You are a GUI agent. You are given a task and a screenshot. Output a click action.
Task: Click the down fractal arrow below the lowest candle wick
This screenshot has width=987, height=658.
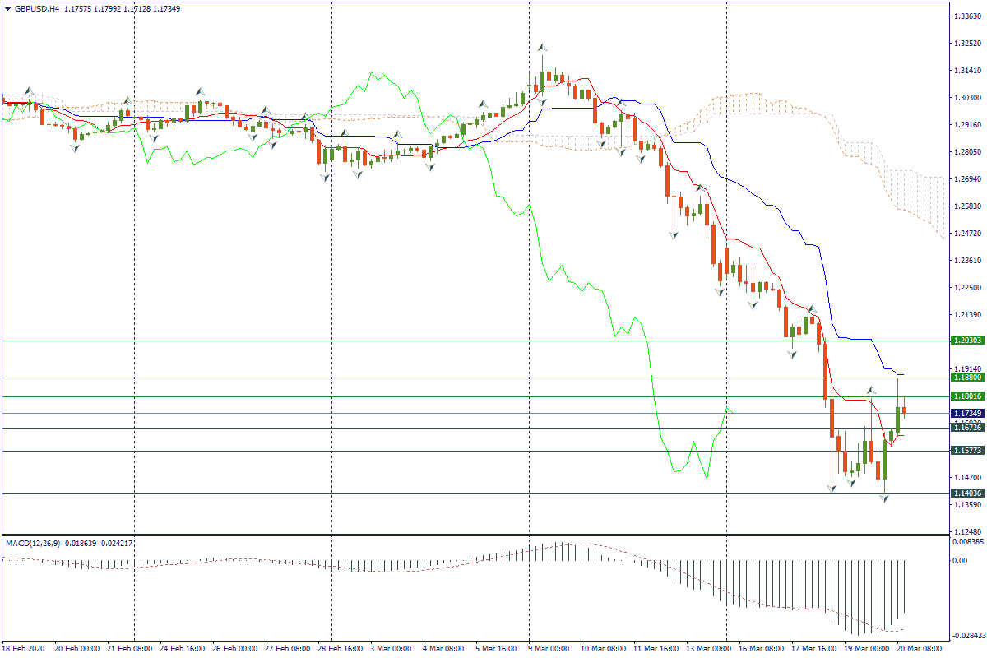885,498
